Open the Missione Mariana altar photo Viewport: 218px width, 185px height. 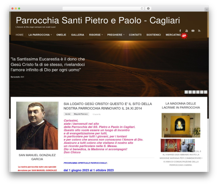(178, 145)
